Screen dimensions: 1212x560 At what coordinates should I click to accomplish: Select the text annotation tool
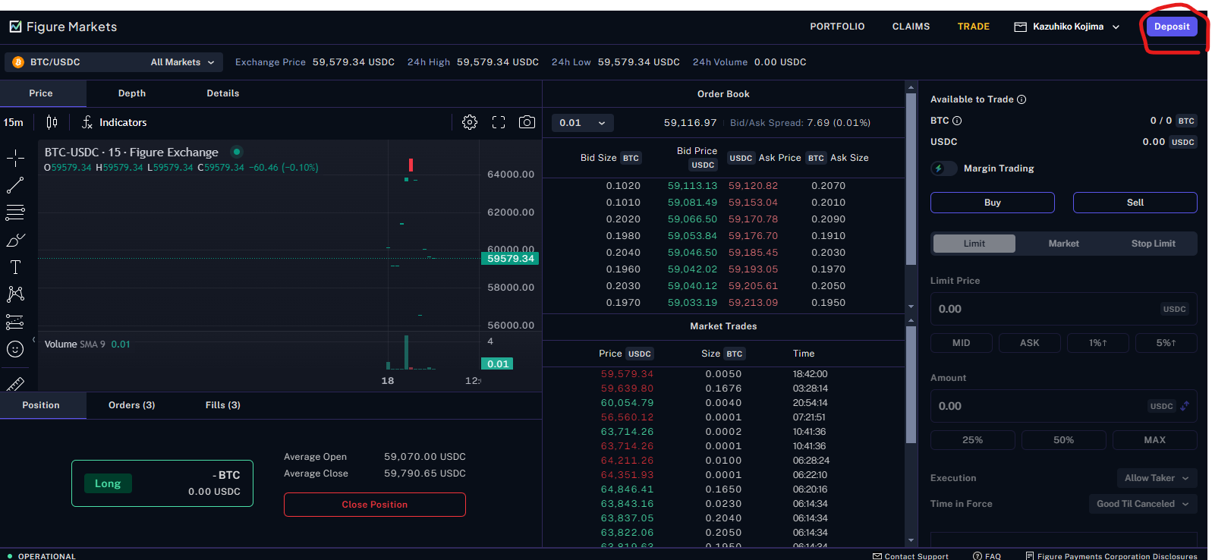[x=15, y=267]
